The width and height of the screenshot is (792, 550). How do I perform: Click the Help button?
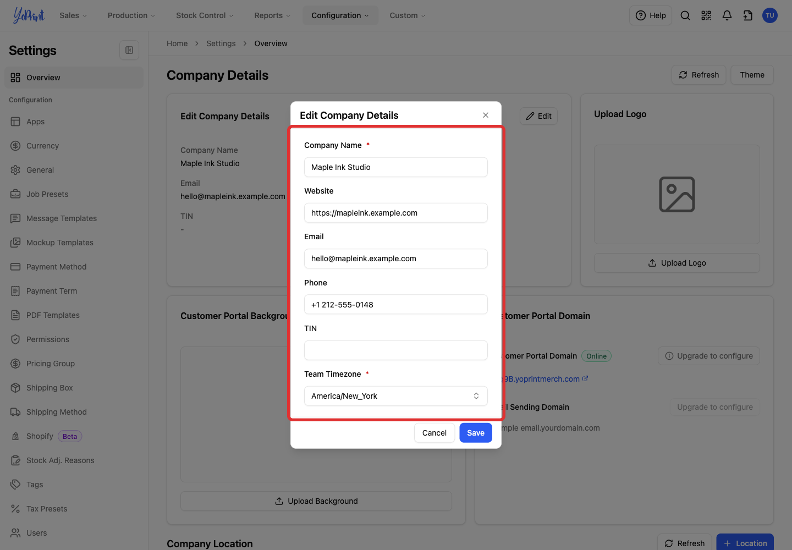point(651,15)
